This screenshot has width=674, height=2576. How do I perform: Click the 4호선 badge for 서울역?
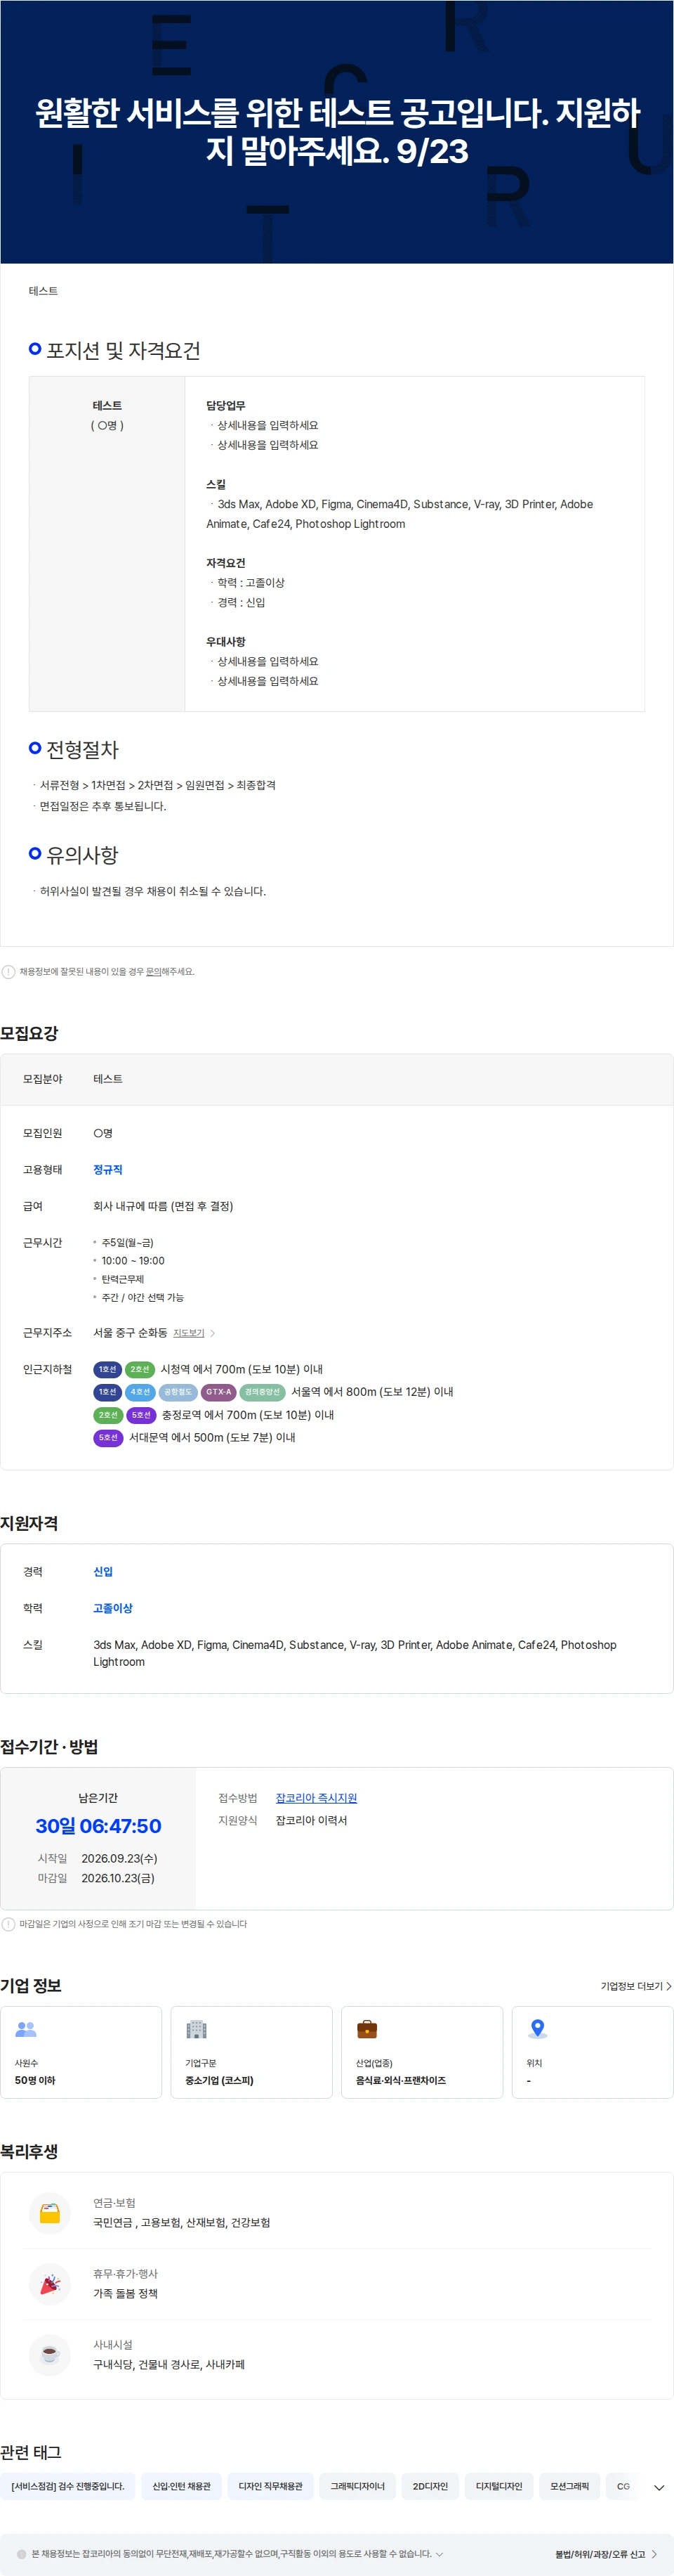tap(140, 1392)
